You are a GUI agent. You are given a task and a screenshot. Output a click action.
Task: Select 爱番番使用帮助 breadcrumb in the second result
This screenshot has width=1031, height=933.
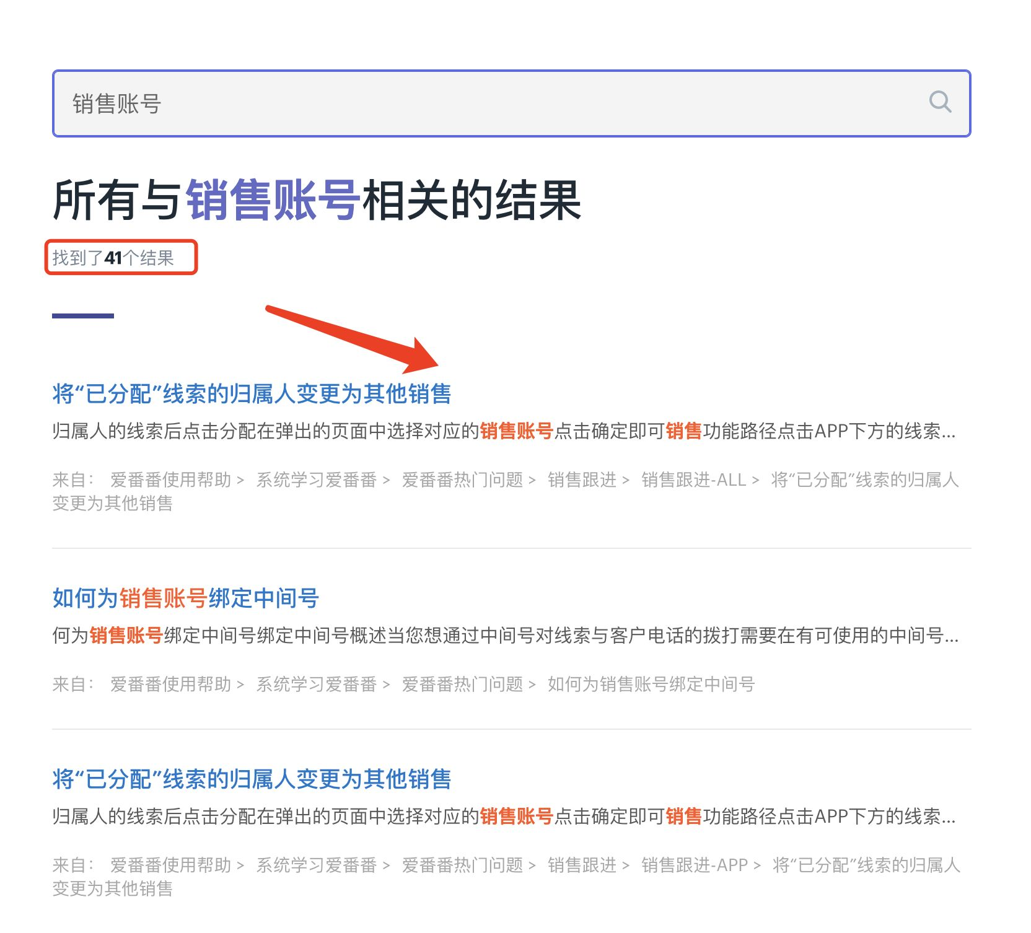pyautogui.click(x=170, y=684)
